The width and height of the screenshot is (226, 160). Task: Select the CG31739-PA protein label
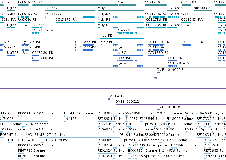tap(158, 42)
